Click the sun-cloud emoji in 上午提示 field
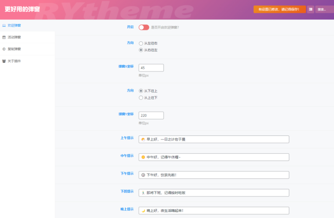Image resolution: width=334 pixels, height=218 pixels. pyautogui.click(x=143, y=139)
